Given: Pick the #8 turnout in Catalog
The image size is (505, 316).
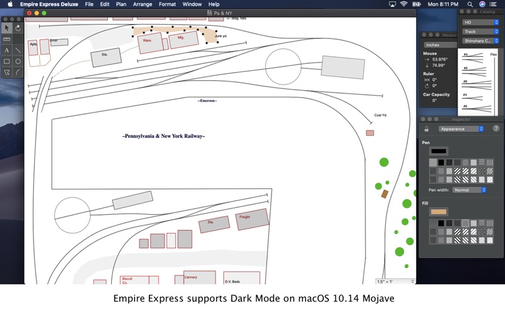Looking at the screenshot, I should [x=477, y=85].
